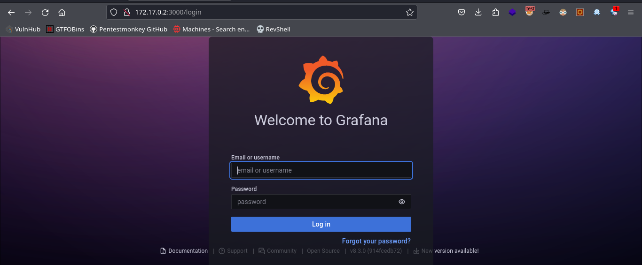Open the Pocket save icon
Image resolution: width=642 pixels, height=265 pixels.
coord(462,12)
